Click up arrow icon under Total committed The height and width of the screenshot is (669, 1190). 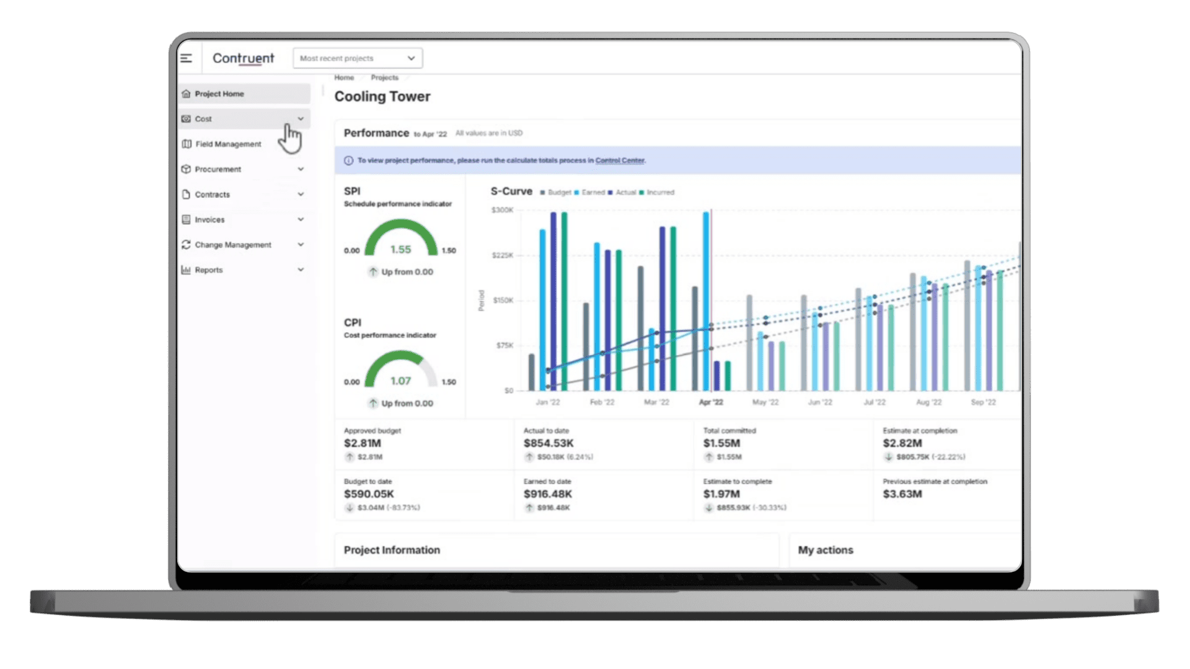[x=709, y=457]
